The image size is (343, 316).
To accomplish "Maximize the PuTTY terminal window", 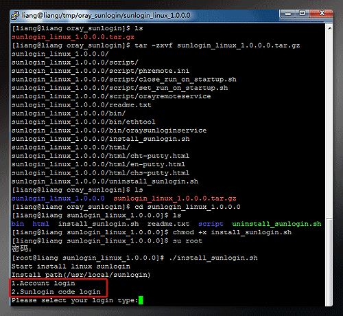I will click(x=302, y=14).
